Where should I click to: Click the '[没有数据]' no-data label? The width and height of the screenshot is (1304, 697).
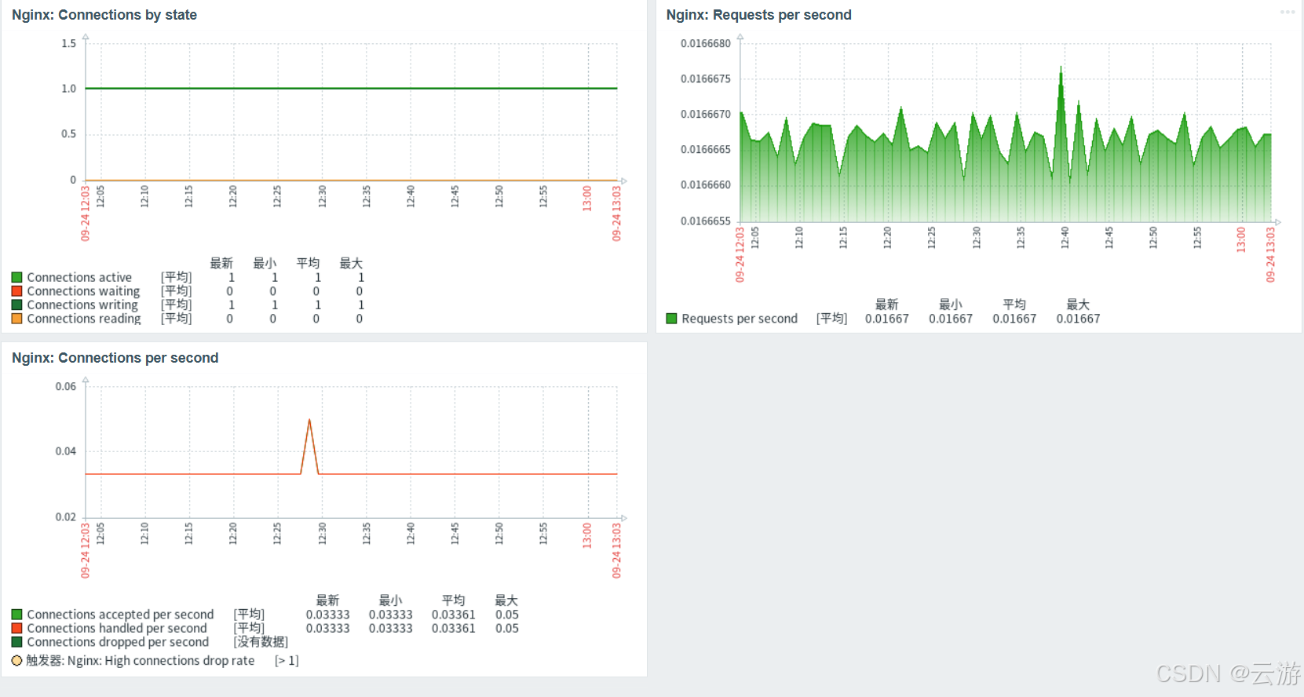click(x=261, y=642)
